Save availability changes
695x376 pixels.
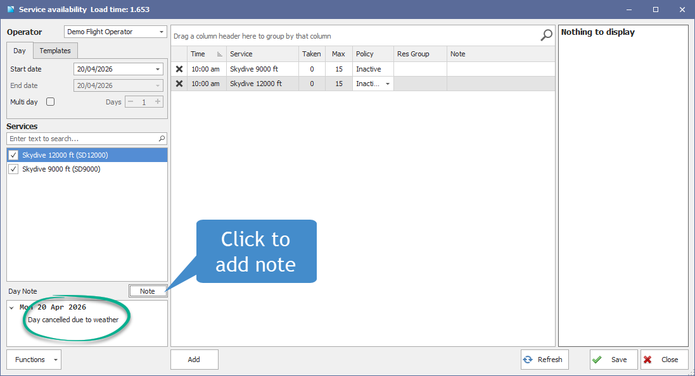coord(613,360)
